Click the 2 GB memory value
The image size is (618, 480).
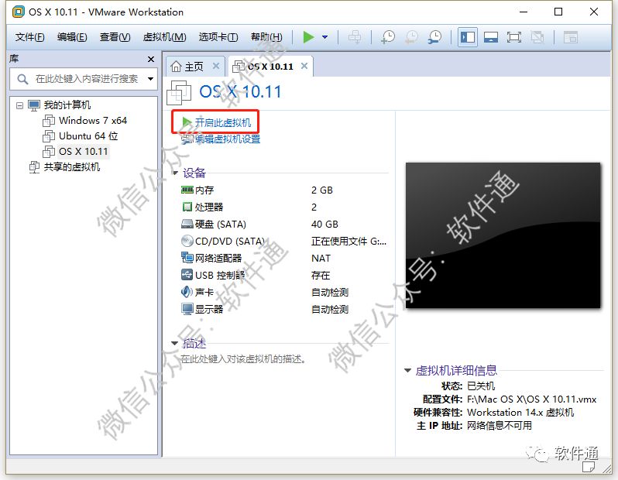[322, 190]
